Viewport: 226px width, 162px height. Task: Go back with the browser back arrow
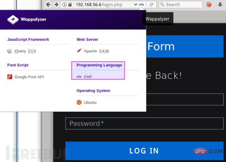coord(48,5)
